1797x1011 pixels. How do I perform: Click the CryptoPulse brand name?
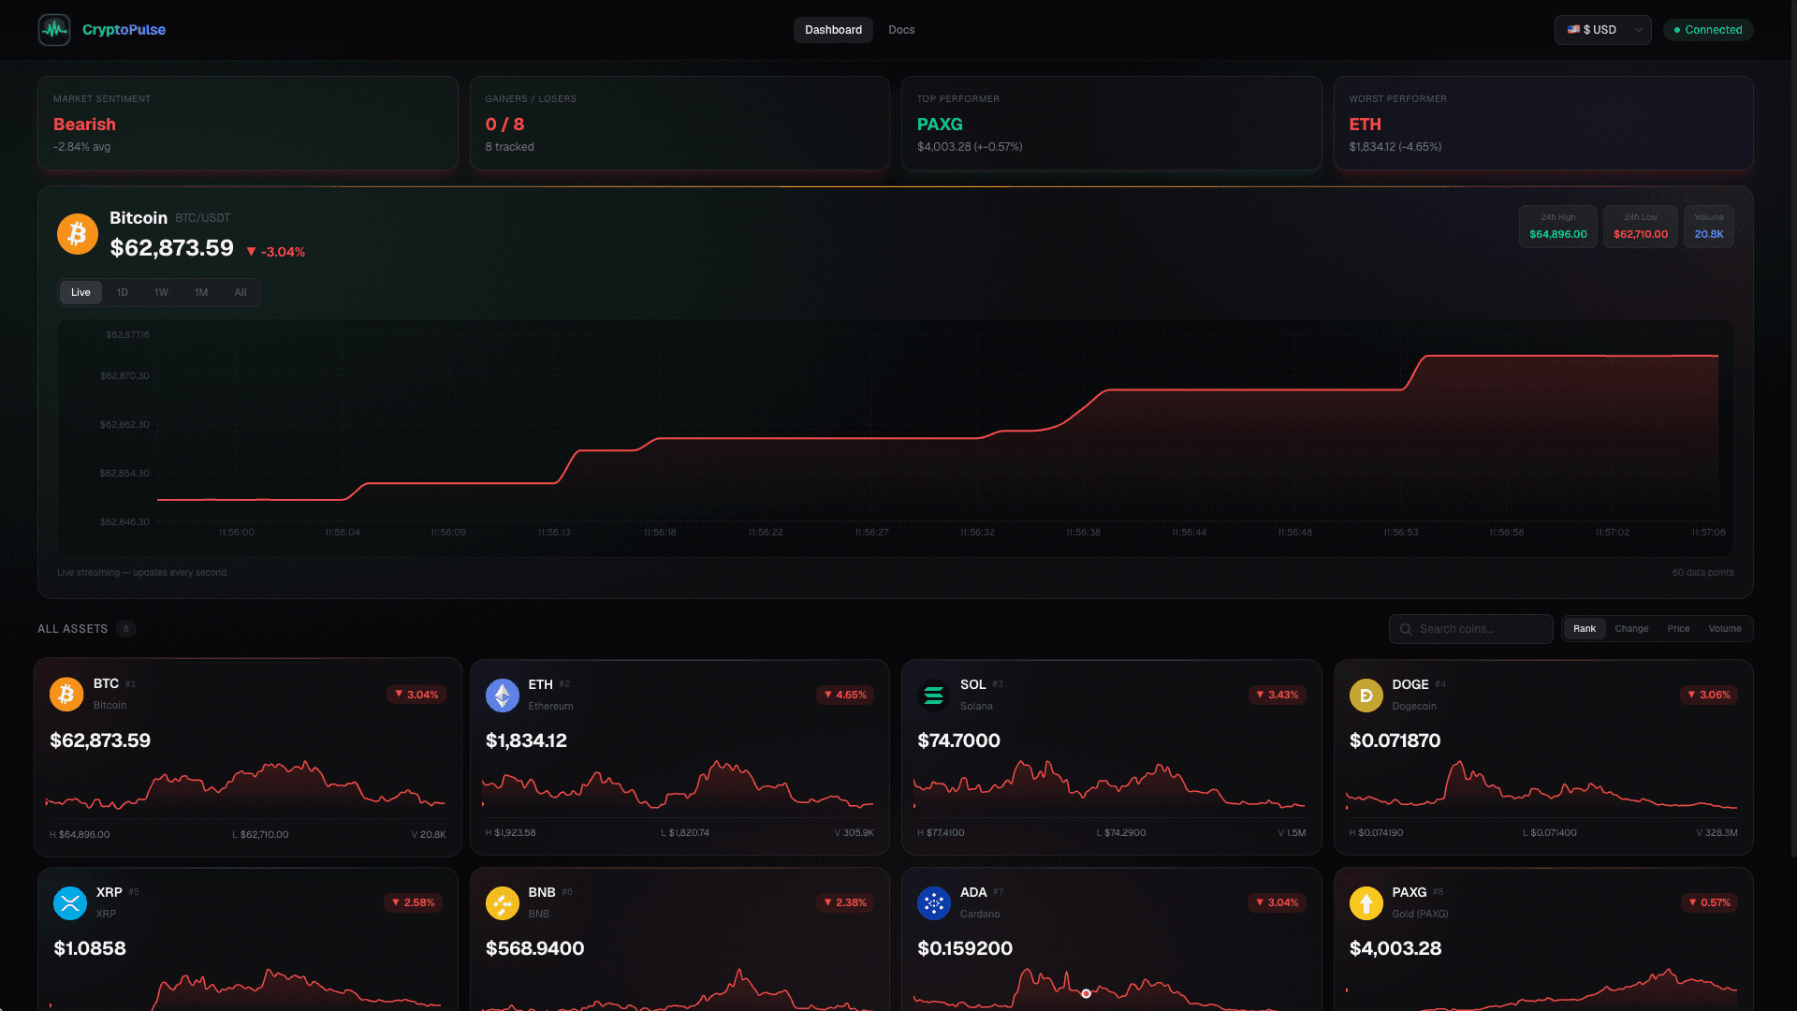[124, 30]
